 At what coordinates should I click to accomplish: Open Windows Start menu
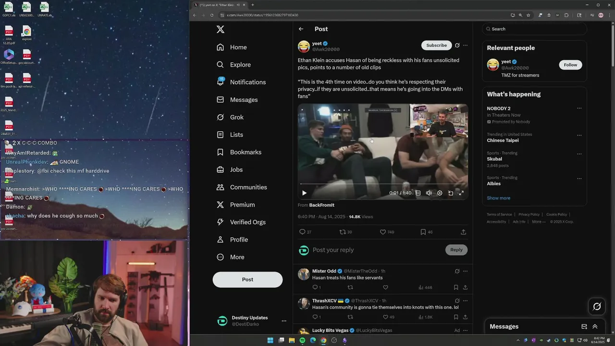(x=271, y=341)
